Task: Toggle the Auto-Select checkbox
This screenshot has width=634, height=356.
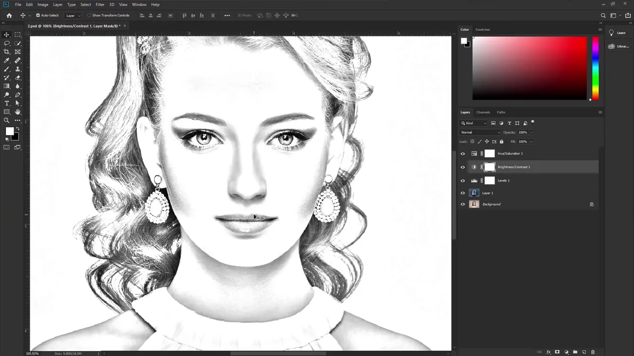Action: (x=38, y=15)
